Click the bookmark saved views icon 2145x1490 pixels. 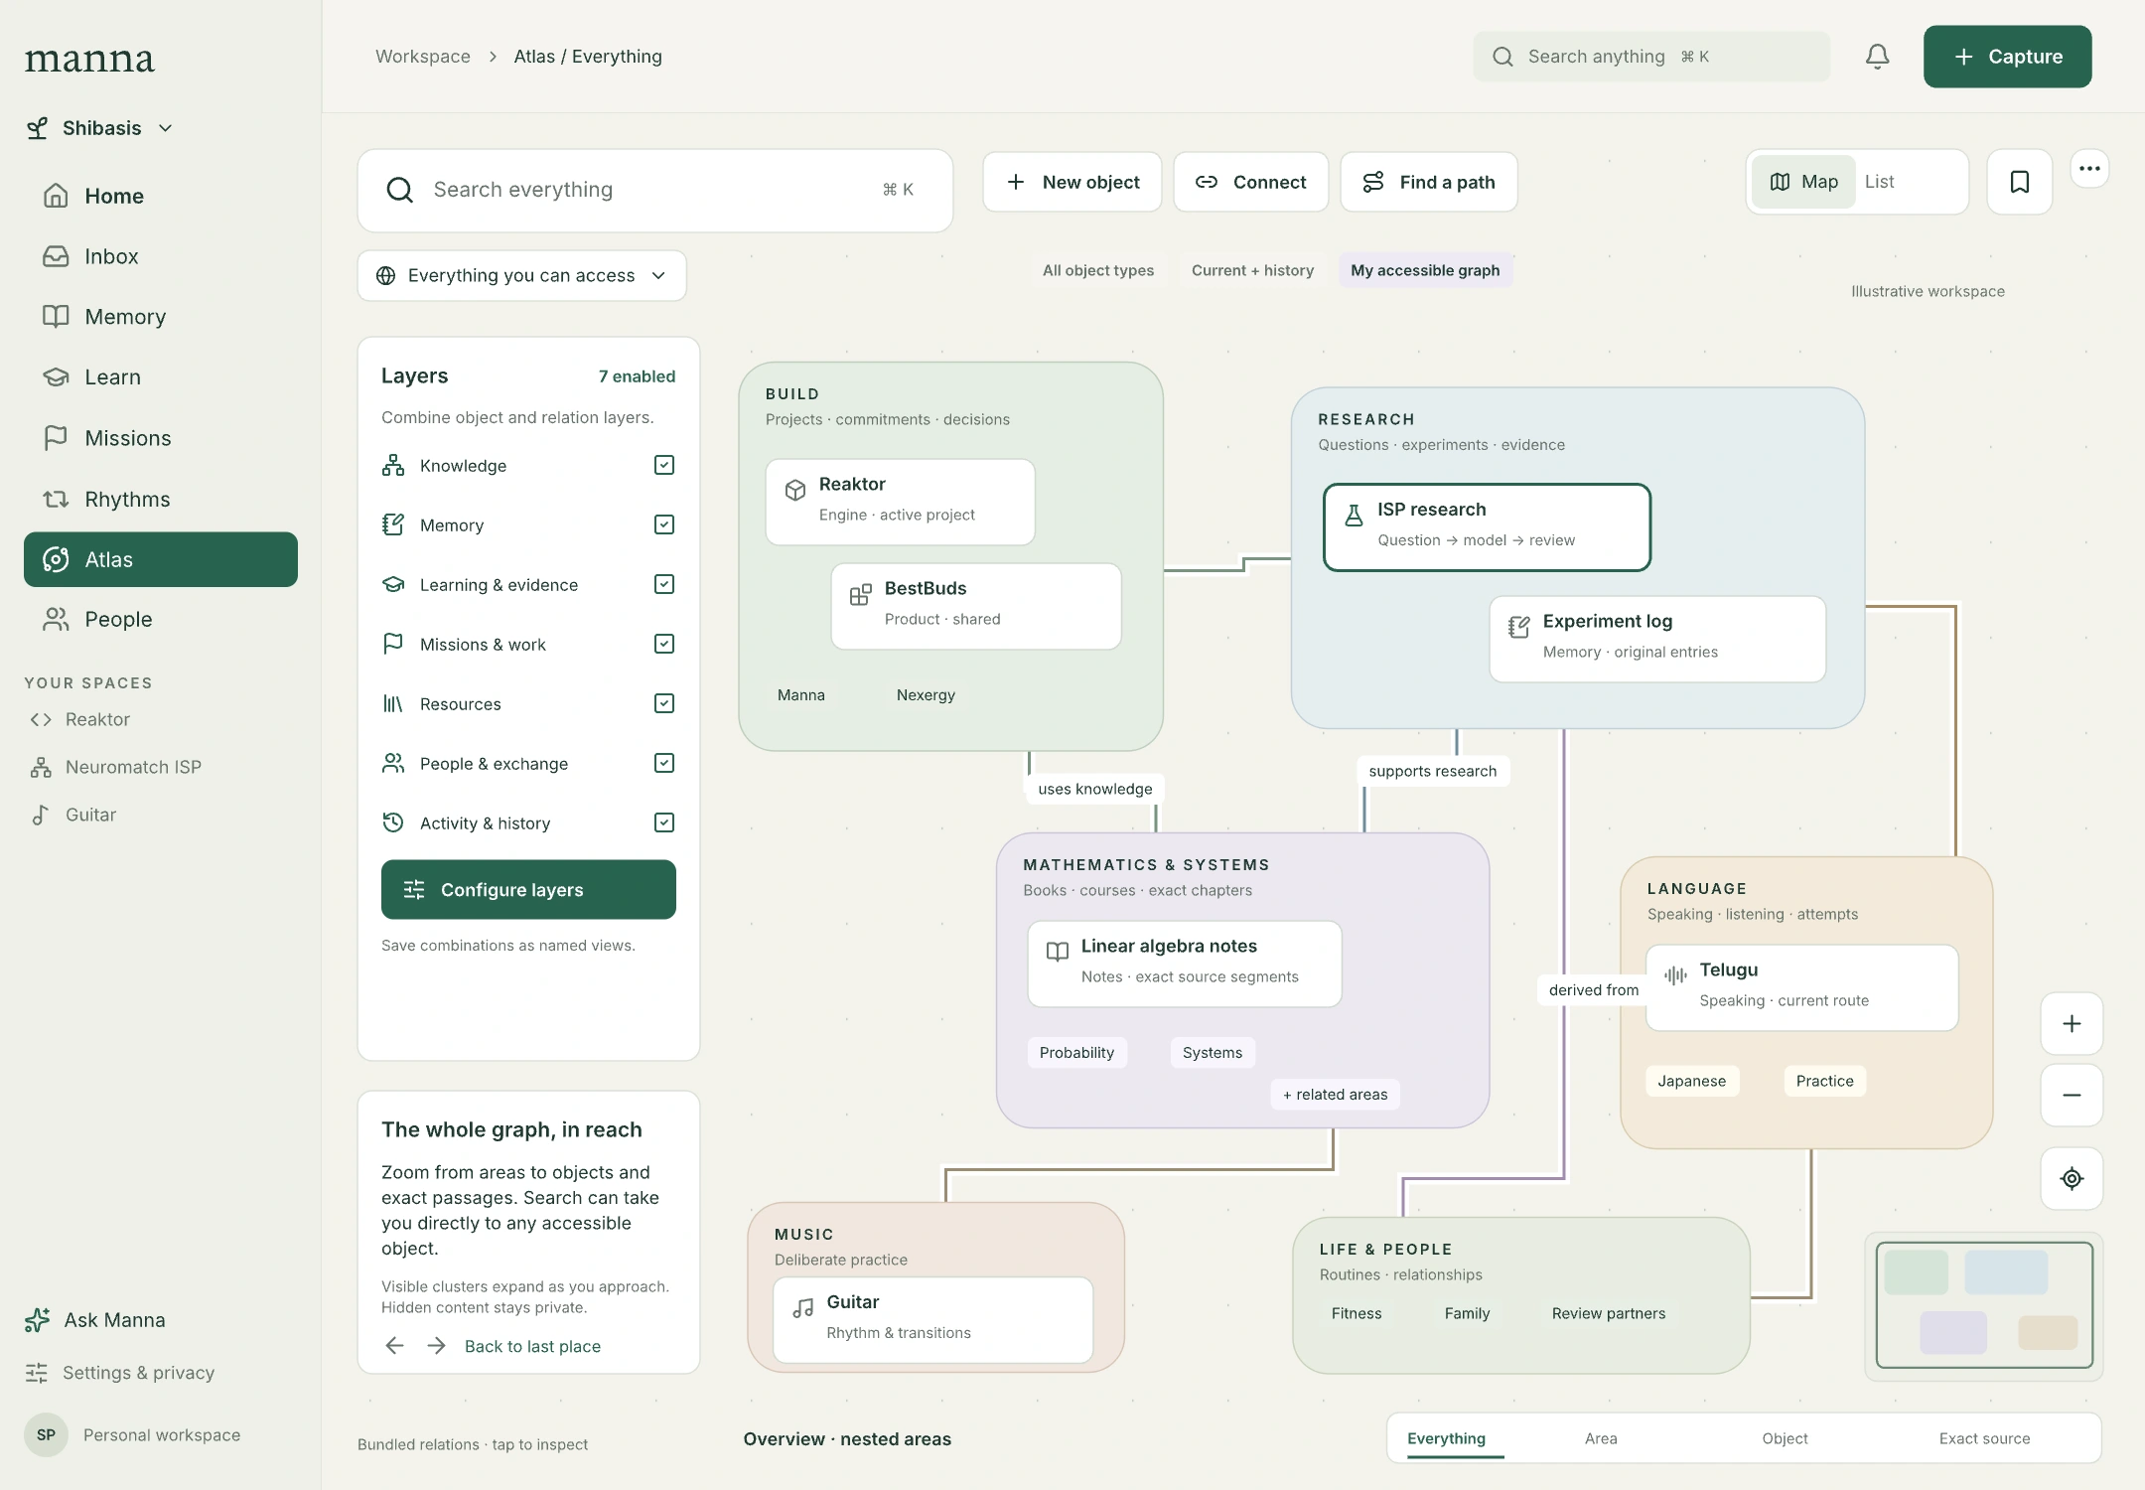(x=2019, y=182)
